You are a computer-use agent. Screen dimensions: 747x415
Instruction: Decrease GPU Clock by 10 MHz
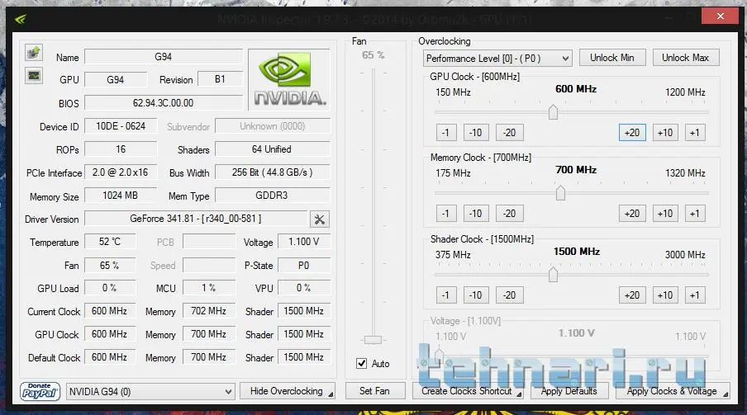(476, 133)
